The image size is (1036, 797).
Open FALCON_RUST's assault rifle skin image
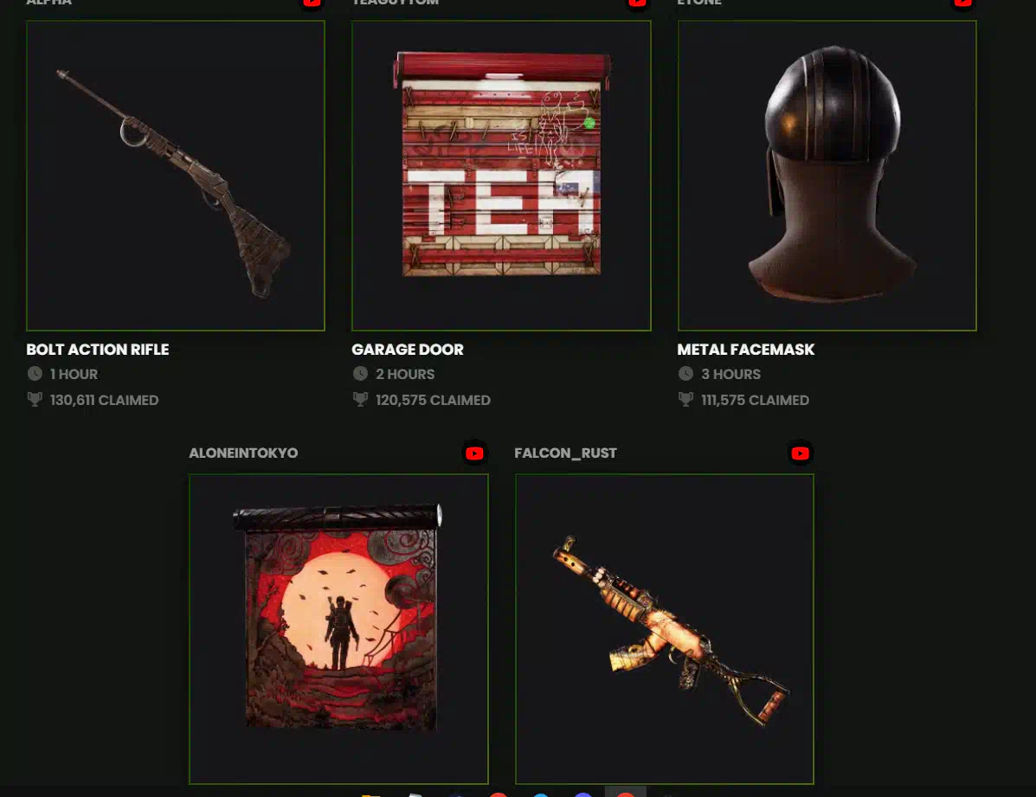point(665,629)
